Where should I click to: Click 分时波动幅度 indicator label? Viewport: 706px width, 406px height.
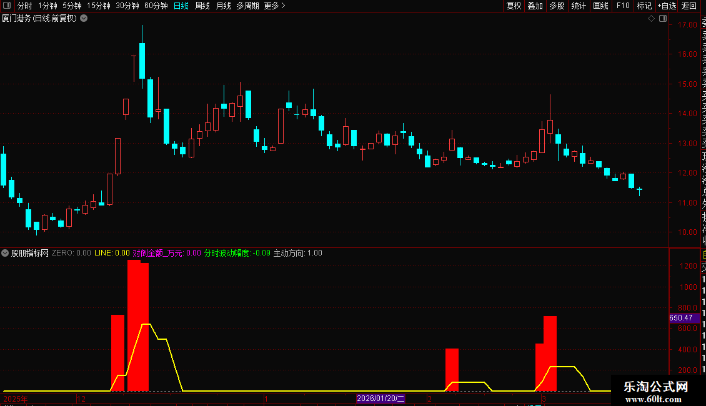tap(227, 253)
